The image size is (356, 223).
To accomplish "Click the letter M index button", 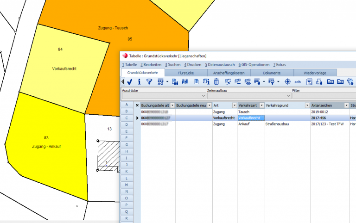I will [127, 185].
